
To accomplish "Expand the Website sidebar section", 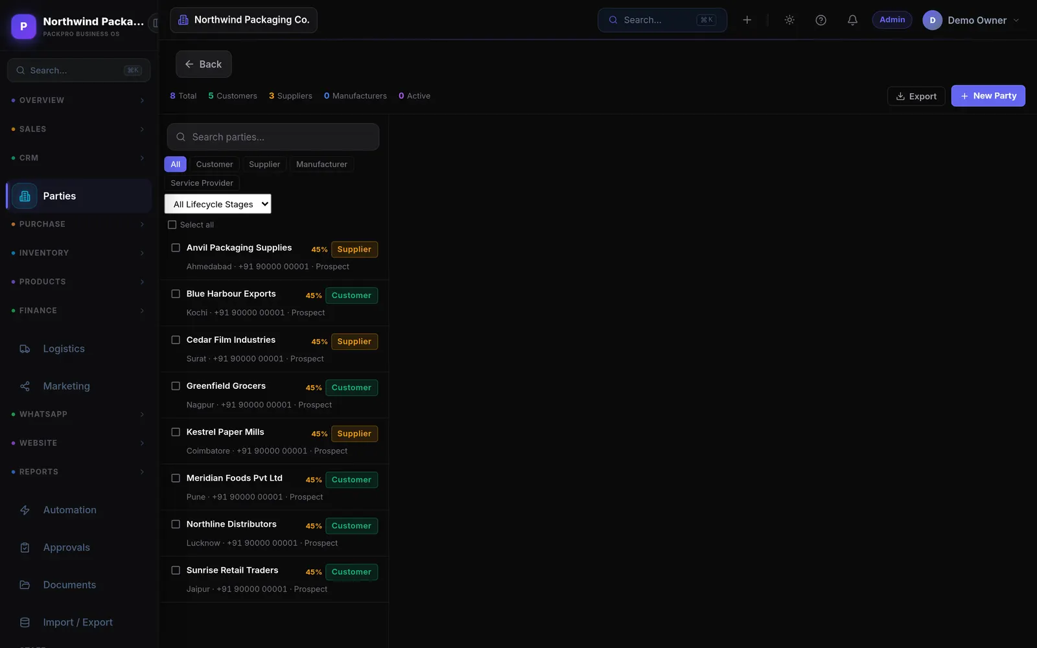I will pyautogui.click(x=78, y=443).
